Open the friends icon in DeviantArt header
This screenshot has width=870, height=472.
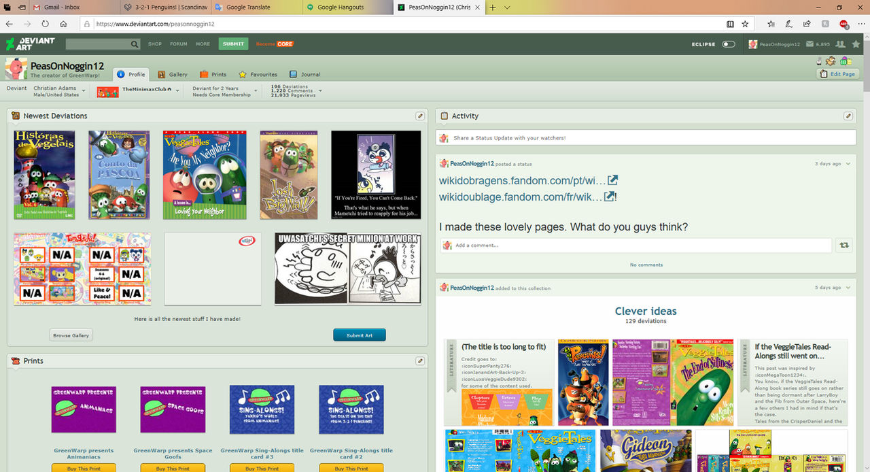[841, 44]
